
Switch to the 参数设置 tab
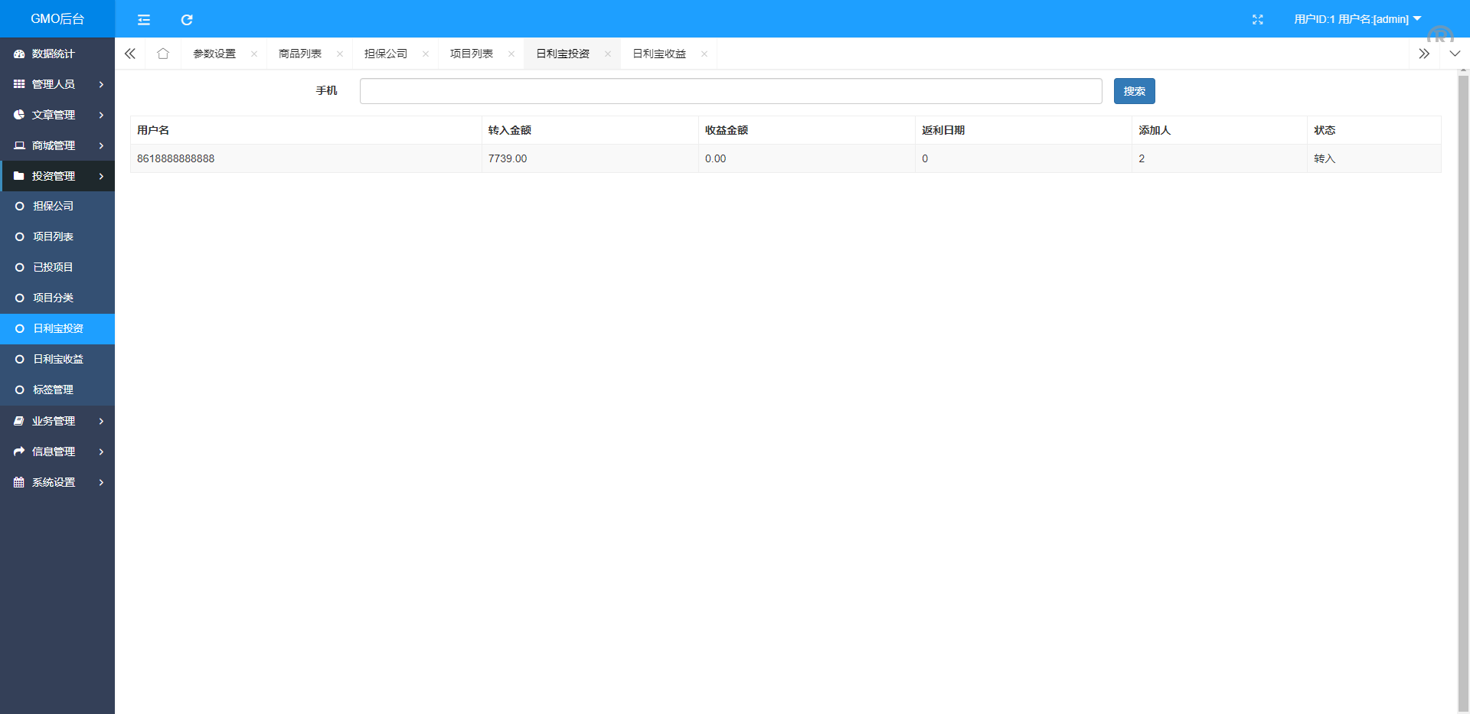pos(214,54)
